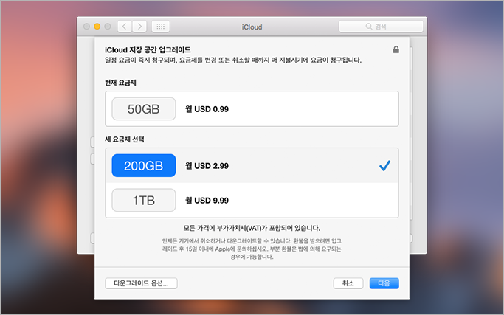504x315 pixels.
Task: Click the back arrow in iCloud toolbar
Action: click(x=125, y=27)
